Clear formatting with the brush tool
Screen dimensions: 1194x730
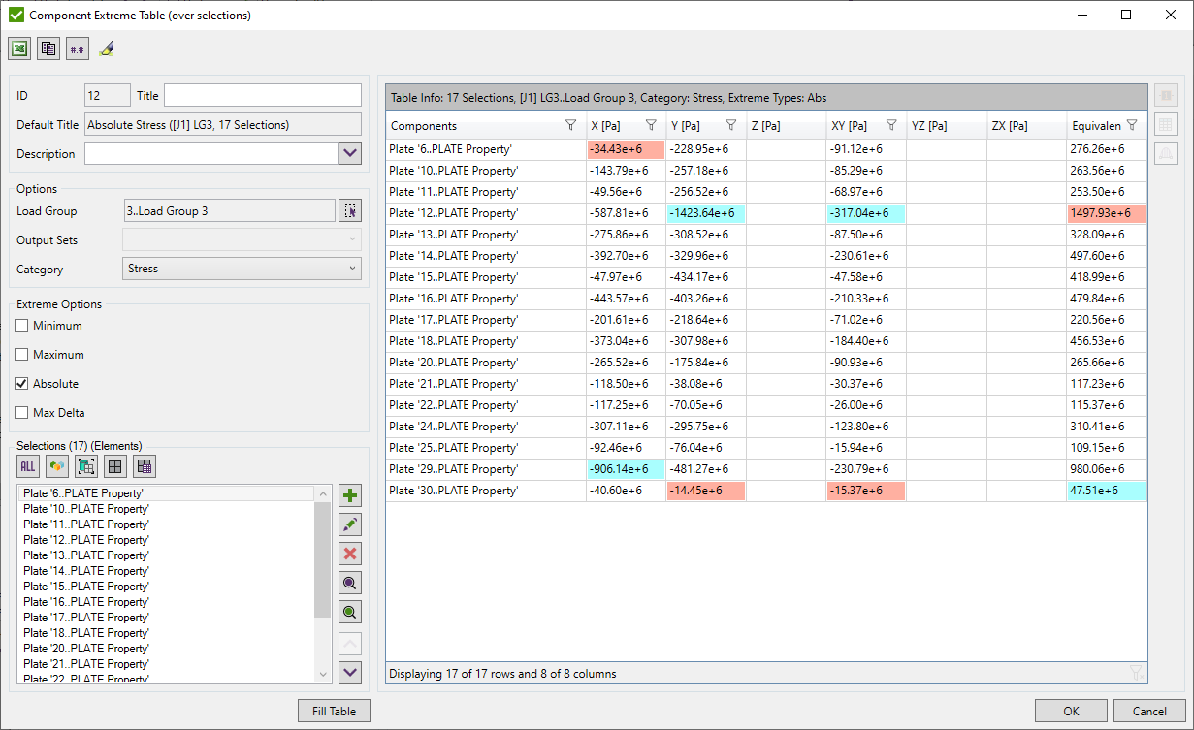107,48
